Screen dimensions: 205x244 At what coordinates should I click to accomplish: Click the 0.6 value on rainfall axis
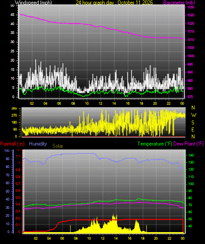click(18, 191)
